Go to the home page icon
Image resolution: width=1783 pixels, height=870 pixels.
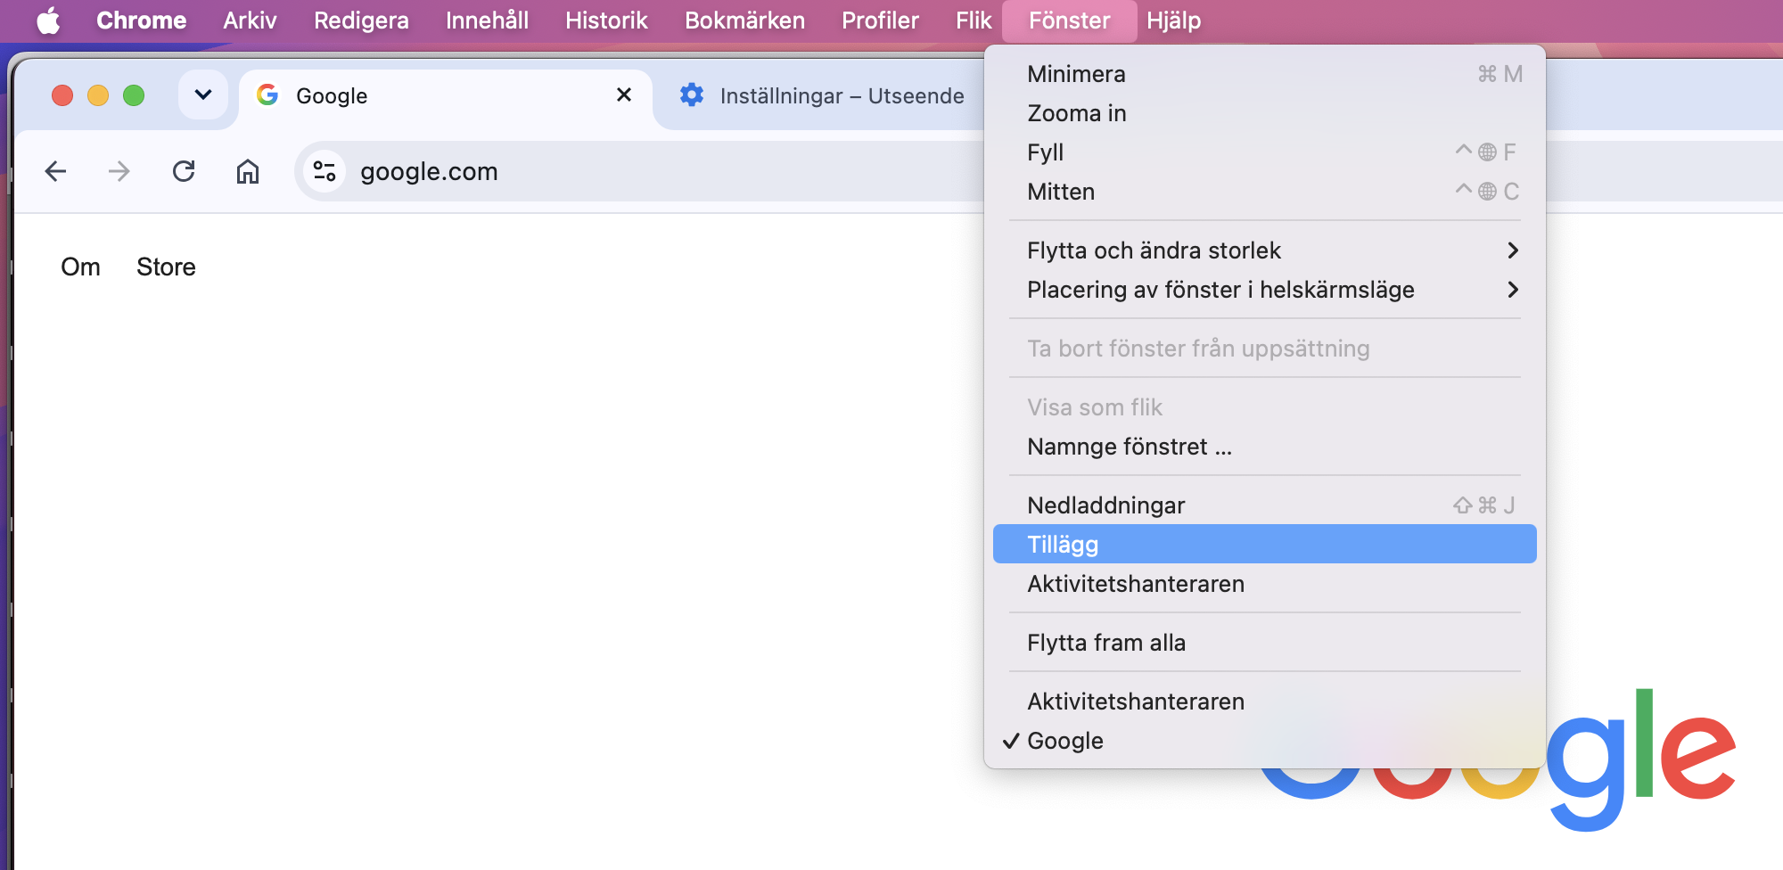pyautogui.click(x=248, y=171)
